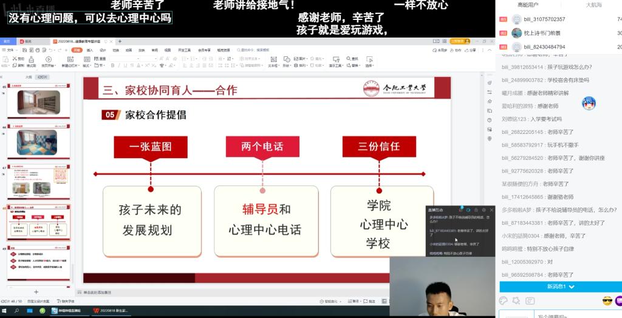Open settings gear in 直播互动 overlay

coord(484,210)
